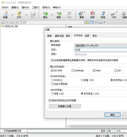Open the 卷标类型 combo box

(x=101, y=45)
